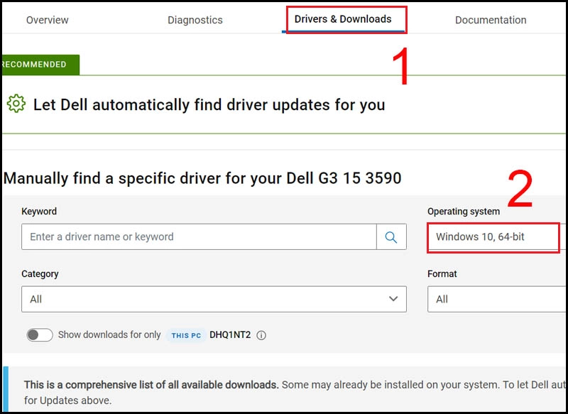Viewport: 568px width, 414px height.
Task: Click the RECOMMENDED green label
Action: 40,65
